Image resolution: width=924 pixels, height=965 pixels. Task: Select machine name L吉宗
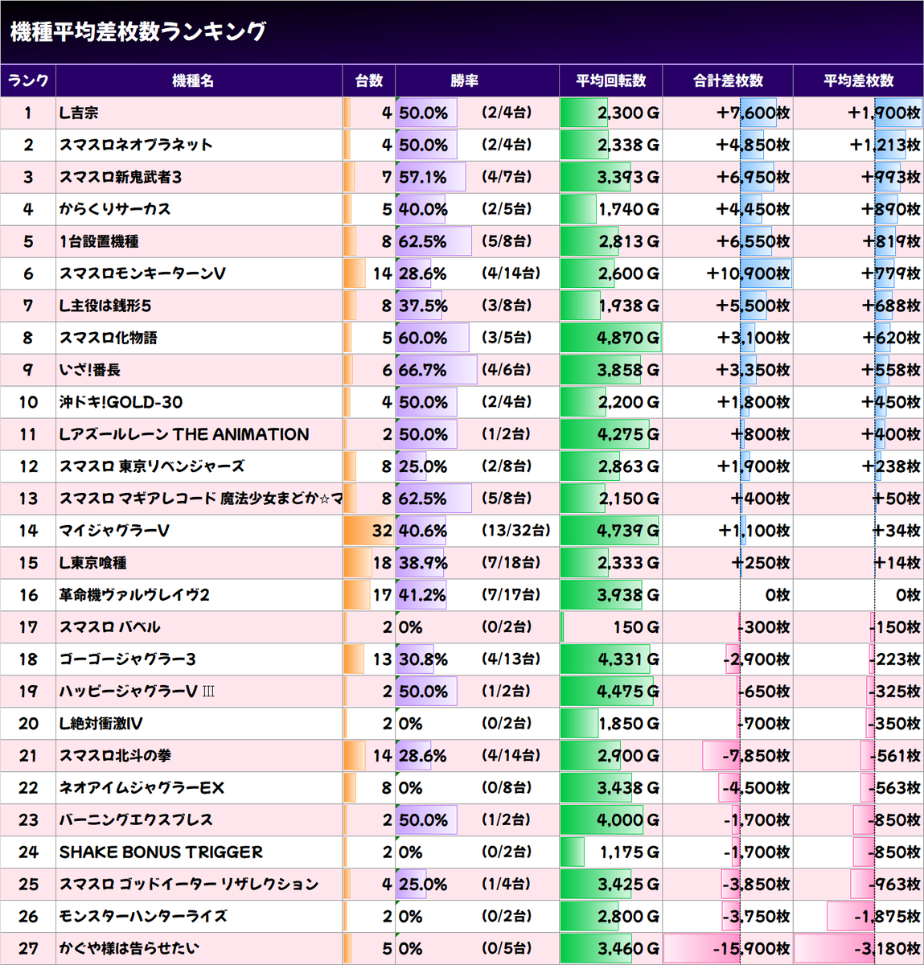[79, 113]
